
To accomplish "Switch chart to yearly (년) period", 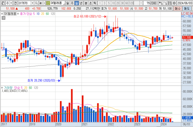I will 81,3.
